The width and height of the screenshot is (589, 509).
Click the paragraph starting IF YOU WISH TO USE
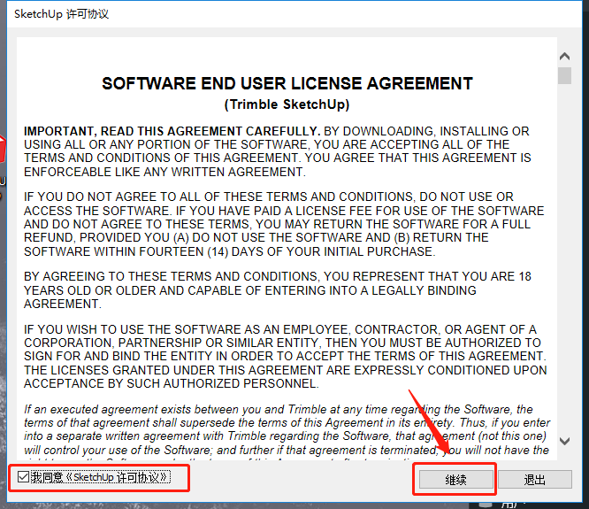286,357
